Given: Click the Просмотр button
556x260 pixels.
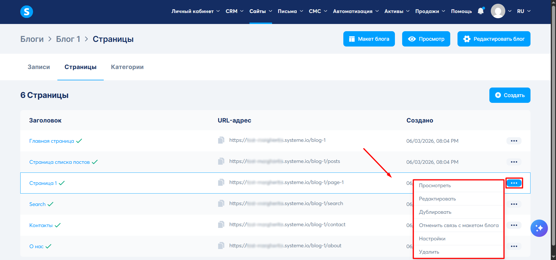Looking at the screenshot, I should pyautogui.click(x=426, y=39).
